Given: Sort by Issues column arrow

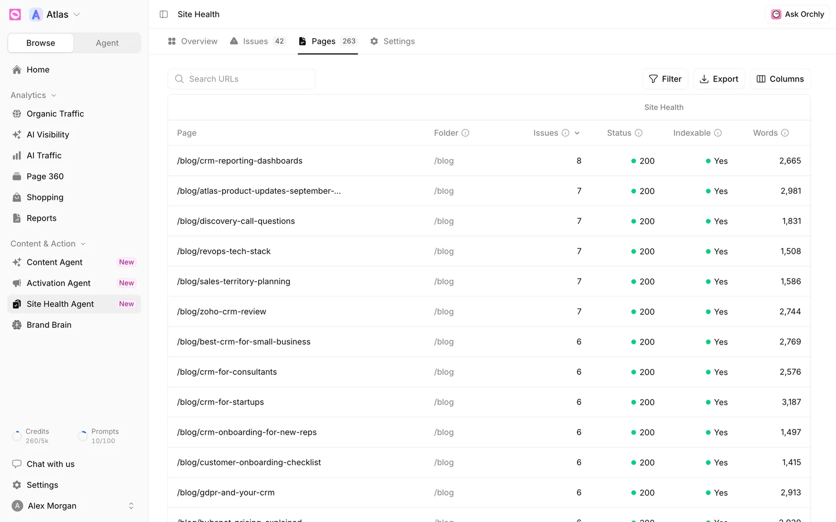Looking at the screenshot, I should point(577,133).
